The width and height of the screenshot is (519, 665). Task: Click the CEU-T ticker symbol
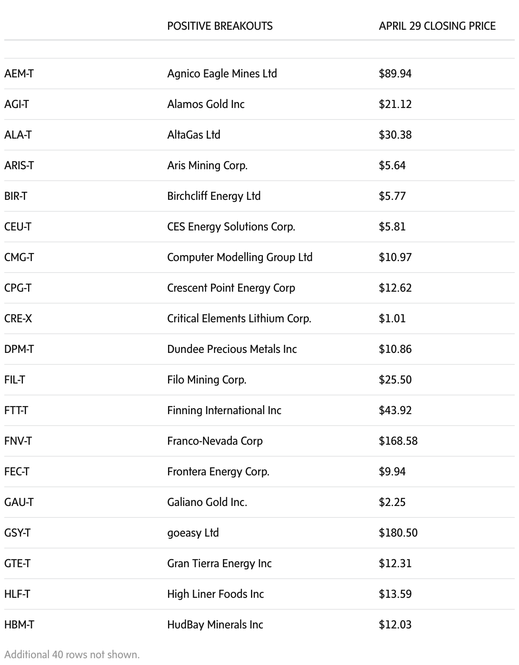(18, 227)
